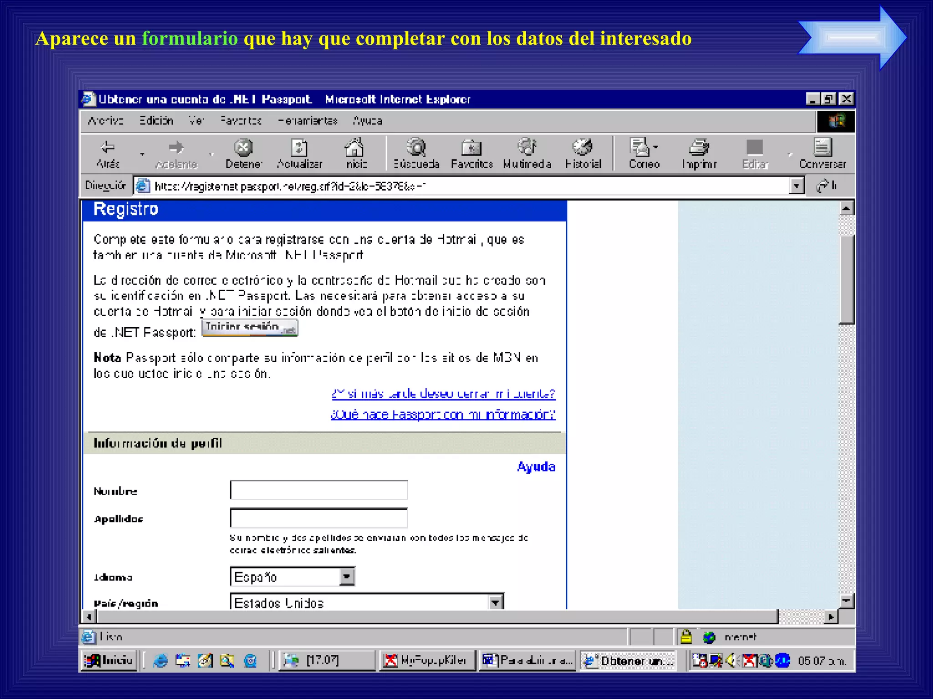Stop loading with the Detener icon
This screenshot has height=699, width=933.
(244, 154)
